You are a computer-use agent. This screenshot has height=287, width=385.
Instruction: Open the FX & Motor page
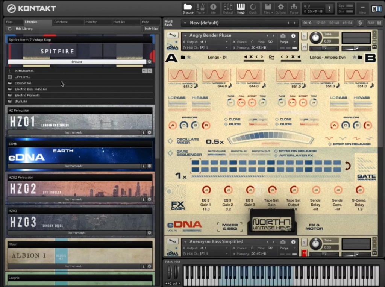click(x=314, y=226)
